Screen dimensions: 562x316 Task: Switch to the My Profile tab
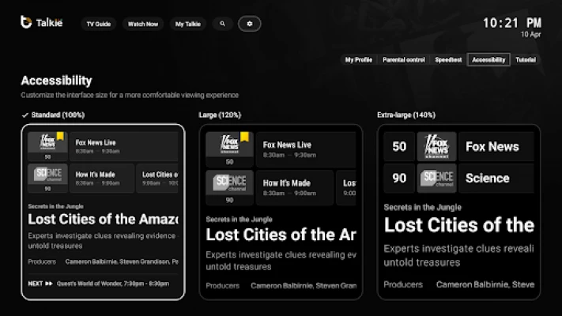pos(358,60)
